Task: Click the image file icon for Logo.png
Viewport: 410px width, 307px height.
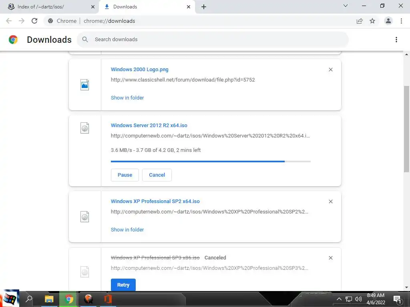Action: [85, 85]
